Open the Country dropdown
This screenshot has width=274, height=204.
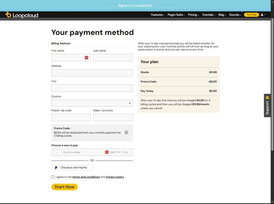[x=92, y=103]
